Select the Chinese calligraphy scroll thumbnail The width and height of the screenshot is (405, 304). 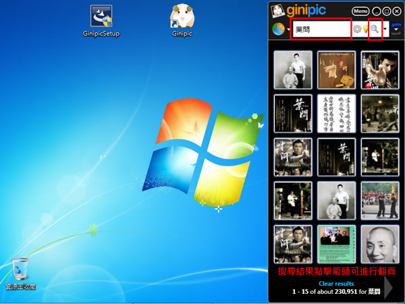point(336,113)
